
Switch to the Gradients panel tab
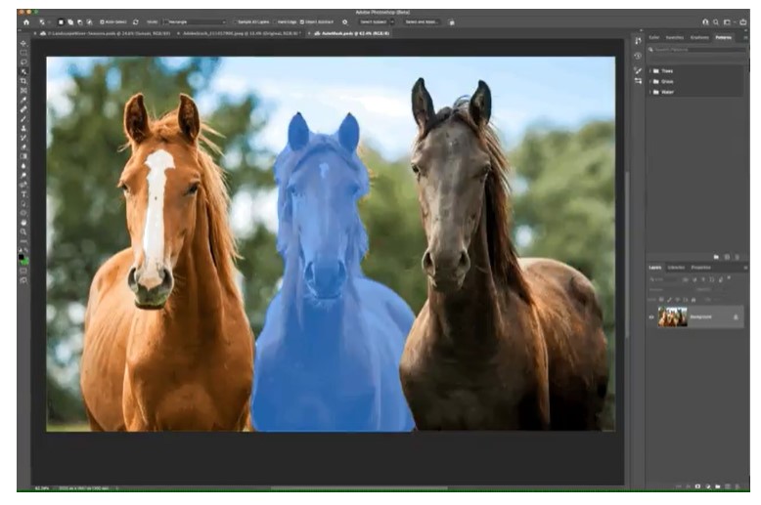point(699,37)
